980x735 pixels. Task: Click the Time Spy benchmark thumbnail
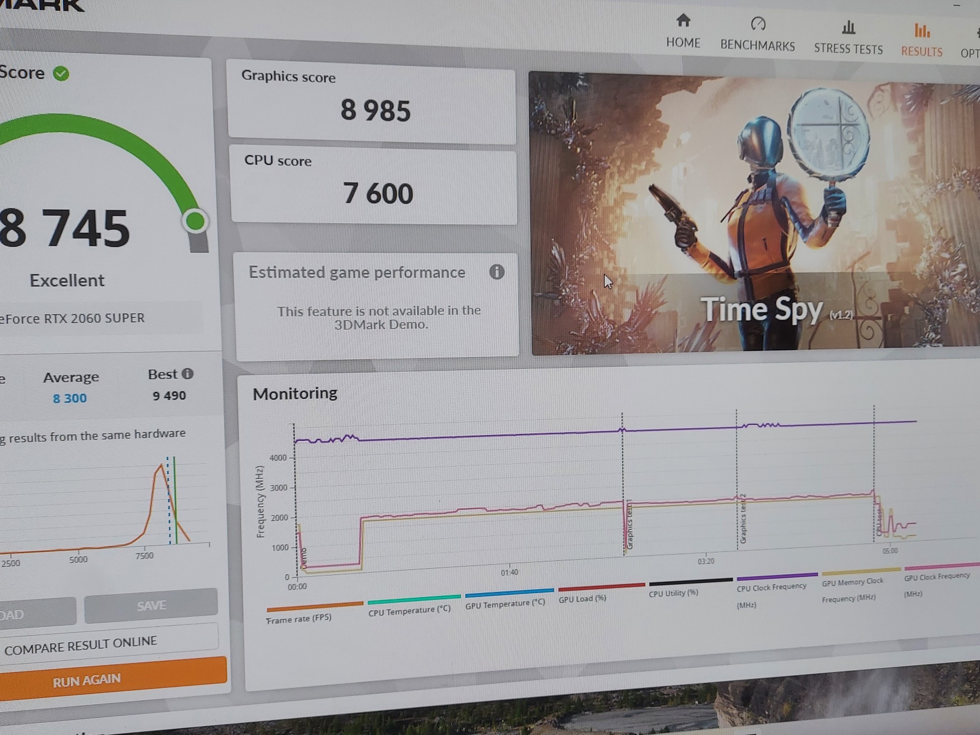755,213
